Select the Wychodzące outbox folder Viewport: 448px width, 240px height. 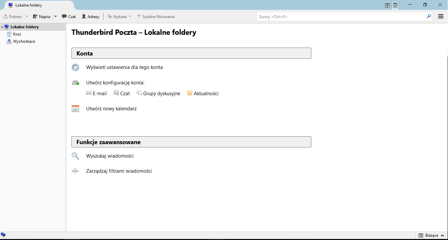pos(24,41)
